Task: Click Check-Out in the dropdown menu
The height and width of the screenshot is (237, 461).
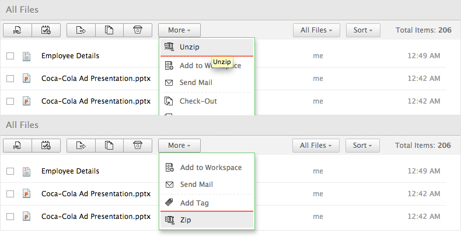Action: (x=198, y=101)
